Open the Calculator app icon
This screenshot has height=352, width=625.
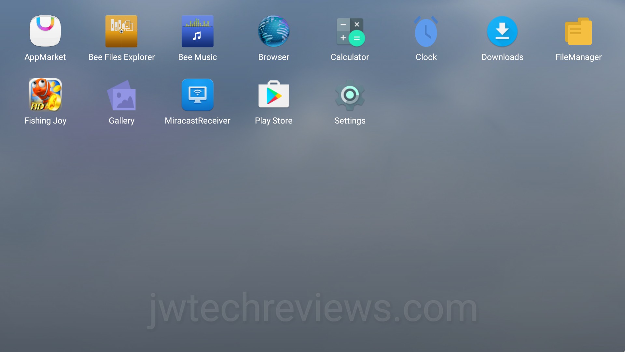350,31
